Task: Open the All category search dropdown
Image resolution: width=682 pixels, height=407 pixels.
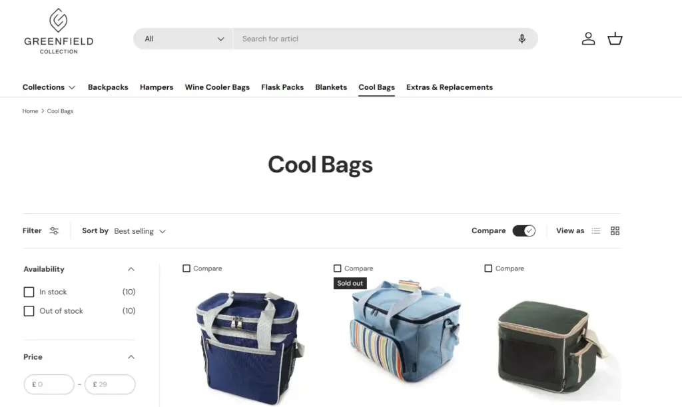Action: click(183, 39)
